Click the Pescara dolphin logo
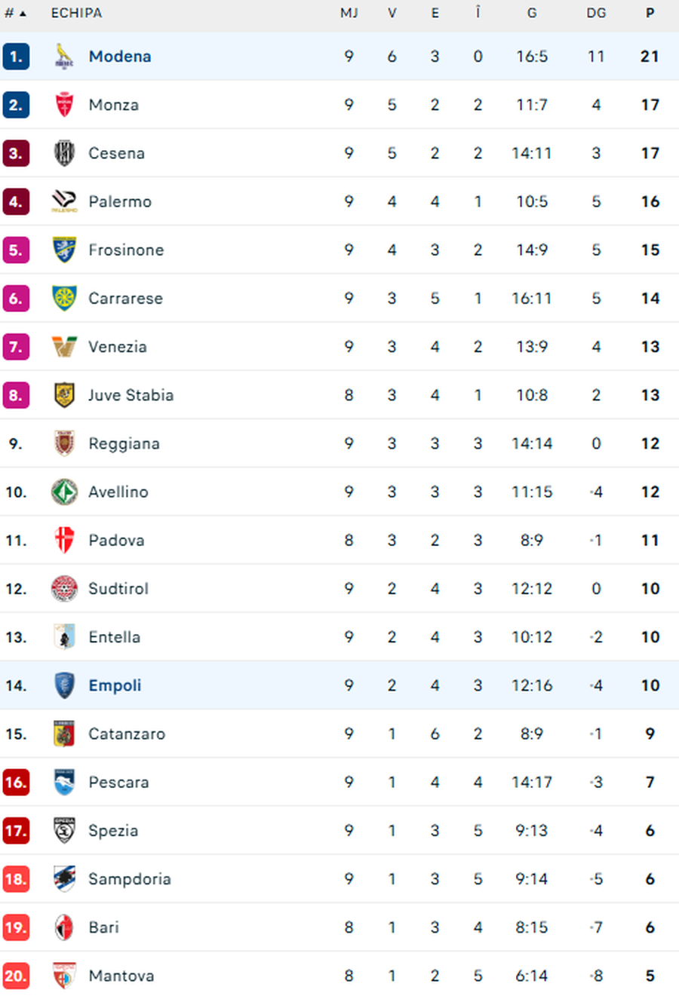 tap(65, 783)
